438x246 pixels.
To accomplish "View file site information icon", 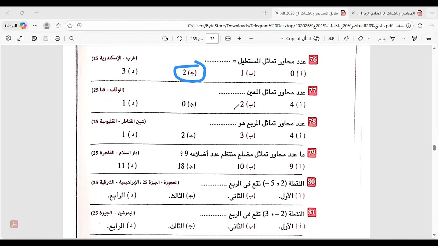I will [408, 26].
